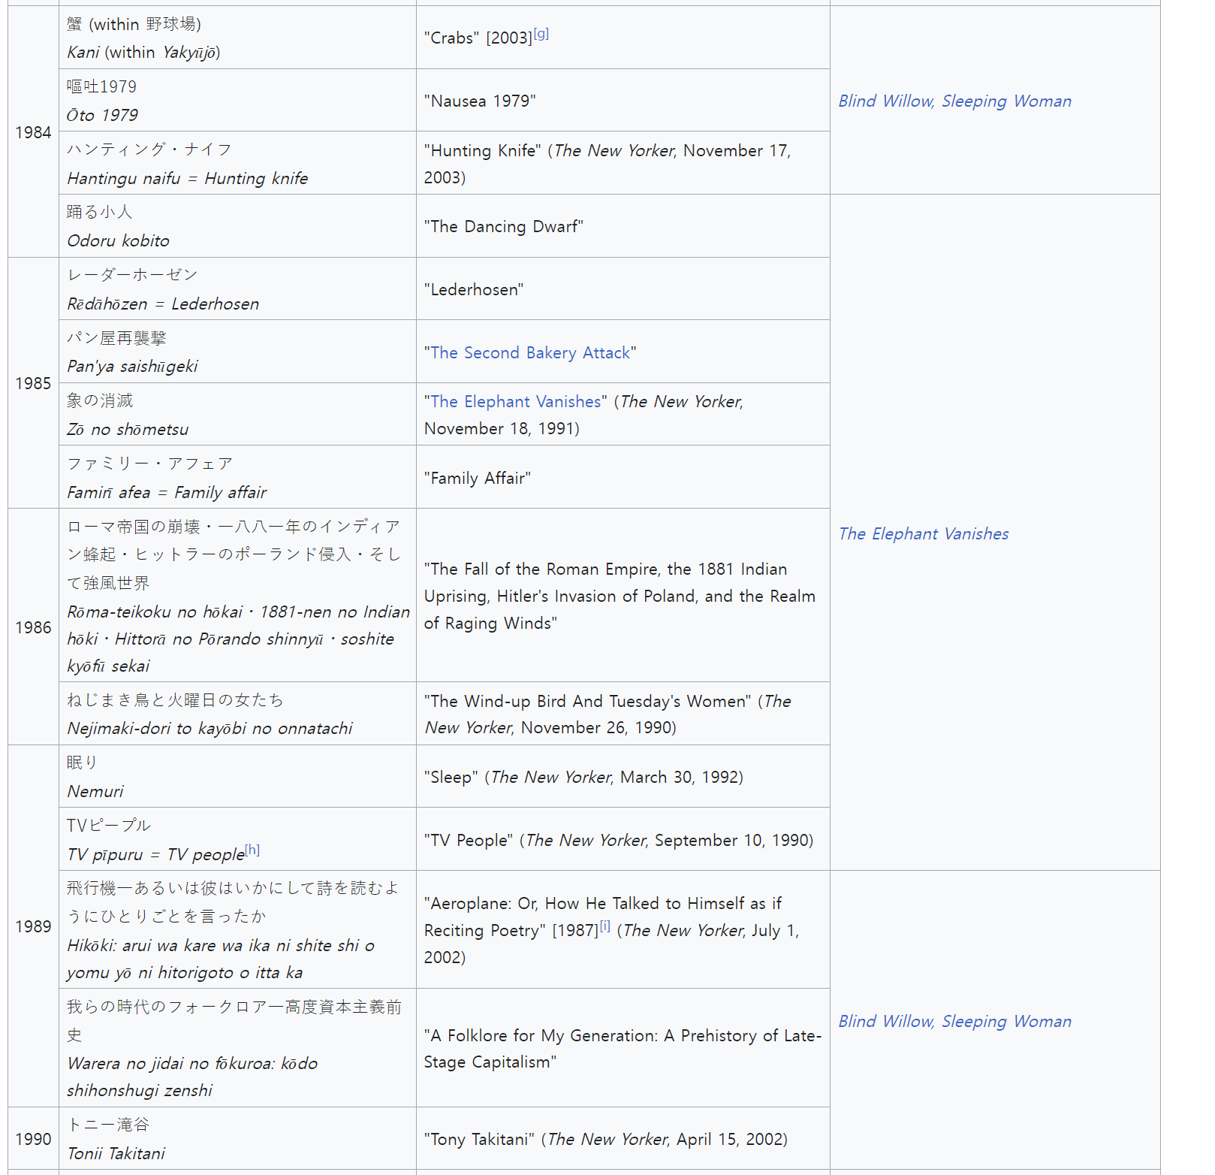Viewport: 1215px width, 1175px height.
Task: Click "The Wind-up Bird And Tuesday's Women" text
Action: point(587,701)
